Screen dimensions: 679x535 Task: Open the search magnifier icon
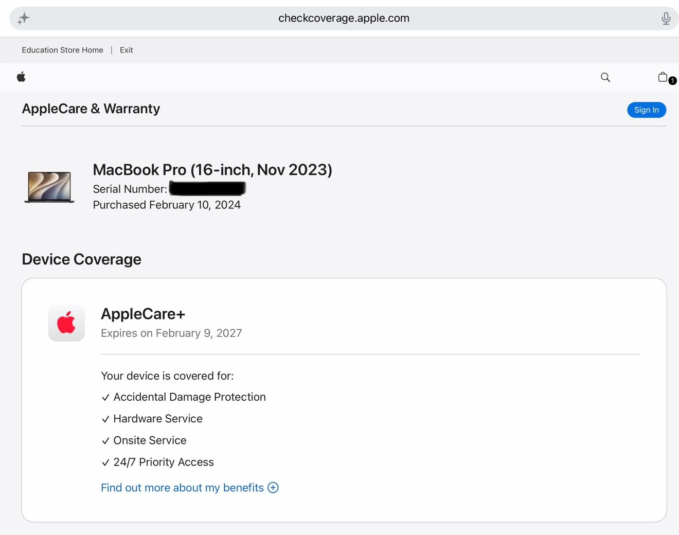tap(605, 77)
